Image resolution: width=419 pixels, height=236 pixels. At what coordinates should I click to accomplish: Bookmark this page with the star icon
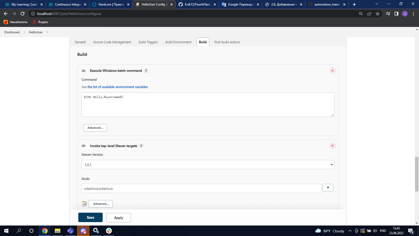[378, 14]
